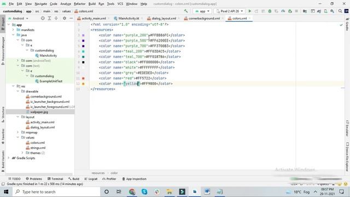
Task: Toggle the Project side panel tab
Action: pos(3,24)
